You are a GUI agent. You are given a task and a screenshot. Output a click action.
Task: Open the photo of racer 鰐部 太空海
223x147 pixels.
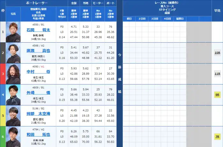13,116
